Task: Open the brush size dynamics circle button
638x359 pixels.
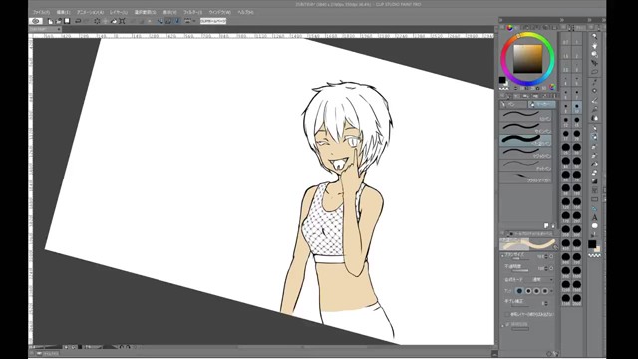Action: pos(551,257)
